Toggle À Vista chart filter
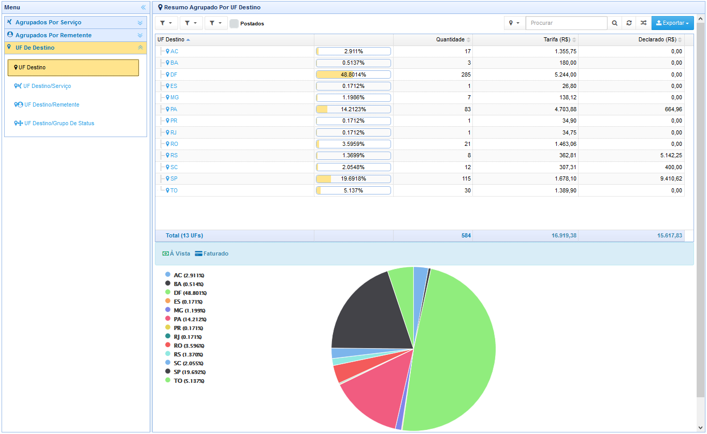Image resolution: width=707 pixels, height=434 pixels. [176, 253]
